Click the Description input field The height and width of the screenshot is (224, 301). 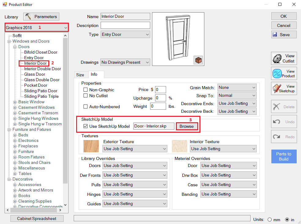(x=125, y=25)
